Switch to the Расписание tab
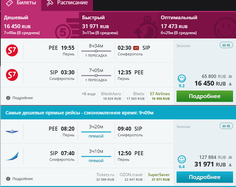 click(67, 3)
